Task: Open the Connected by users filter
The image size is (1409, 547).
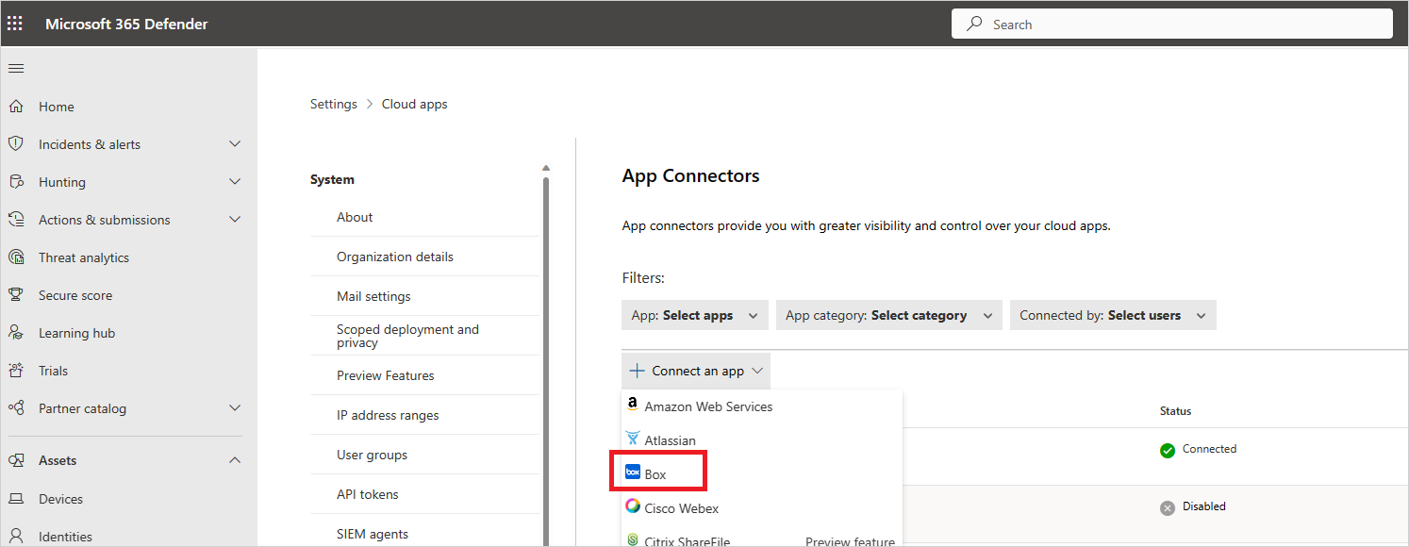Action: pos(1113,316)
